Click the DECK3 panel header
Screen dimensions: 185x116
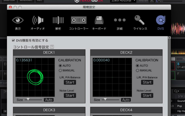pyautogui.click(x=49, y=110)
